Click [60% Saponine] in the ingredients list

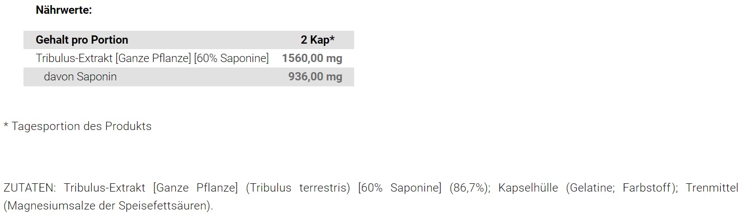pyautogui.click(x=400, y=188)
